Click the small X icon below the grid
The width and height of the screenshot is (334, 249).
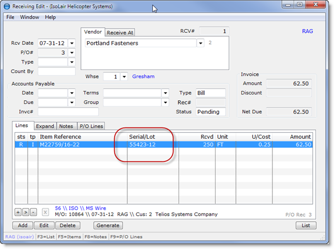[x=45, y=212]
